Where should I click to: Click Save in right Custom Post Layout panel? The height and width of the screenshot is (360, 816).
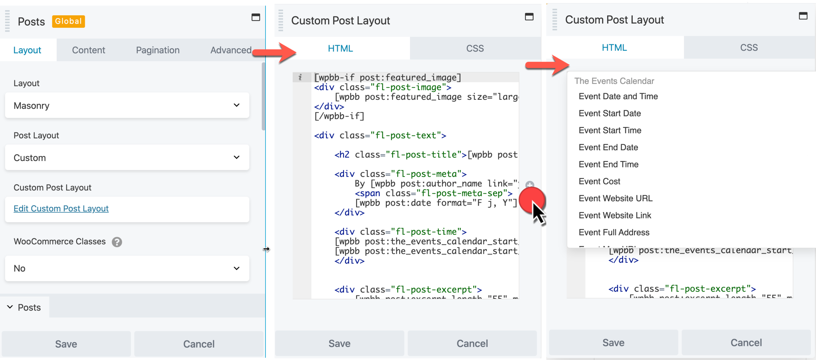(613, 342)
